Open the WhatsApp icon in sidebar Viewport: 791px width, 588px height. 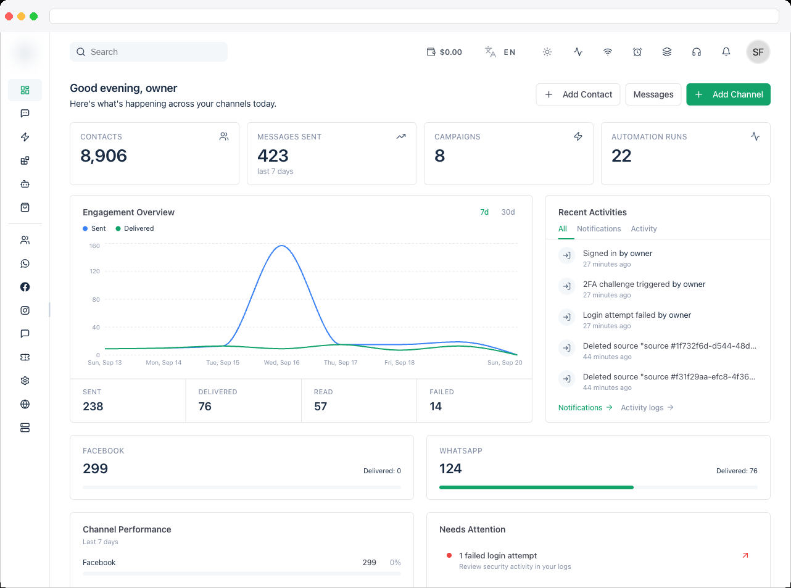pos(25,263)
